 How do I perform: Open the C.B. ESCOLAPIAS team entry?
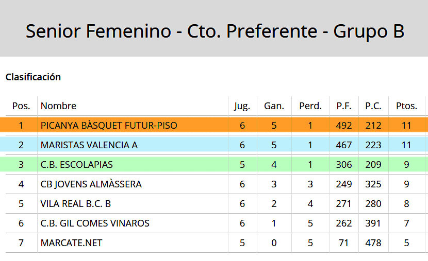[x=76, y=165]
